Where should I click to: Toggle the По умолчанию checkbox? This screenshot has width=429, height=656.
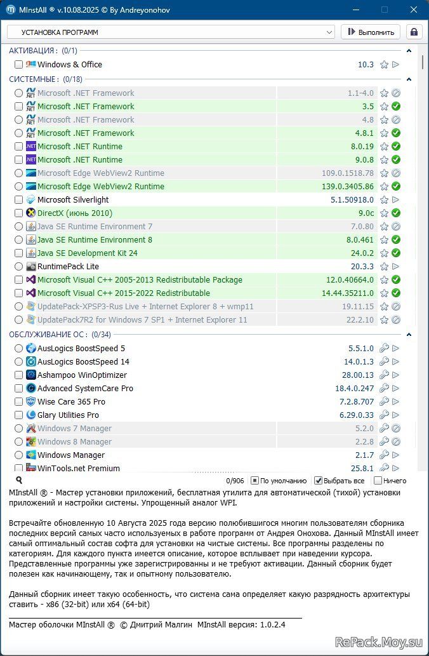tap(254, 481)
